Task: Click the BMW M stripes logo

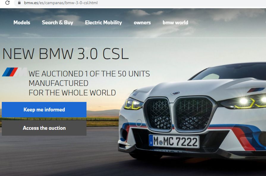Action: [x=14, y=72]
